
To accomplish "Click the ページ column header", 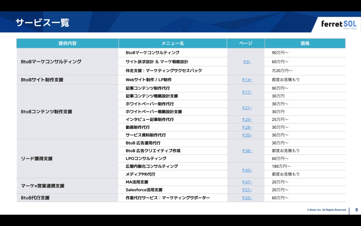I will 246,43.
